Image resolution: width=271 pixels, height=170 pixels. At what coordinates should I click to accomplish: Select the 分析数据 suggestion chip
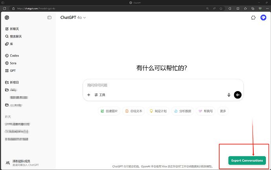[183, 111]
